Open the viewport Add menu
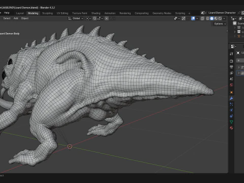 point(16,18)
